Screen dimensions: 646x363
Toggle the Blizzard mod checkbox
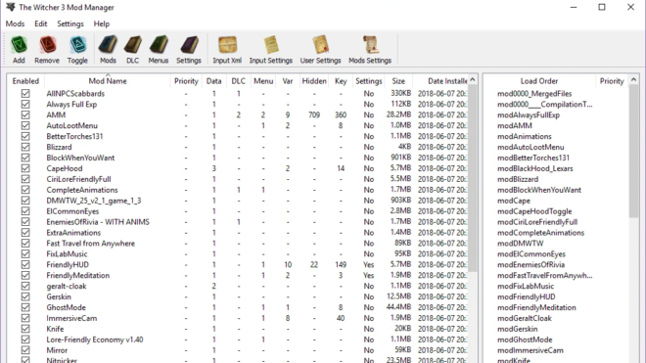(x=25, y=147)
